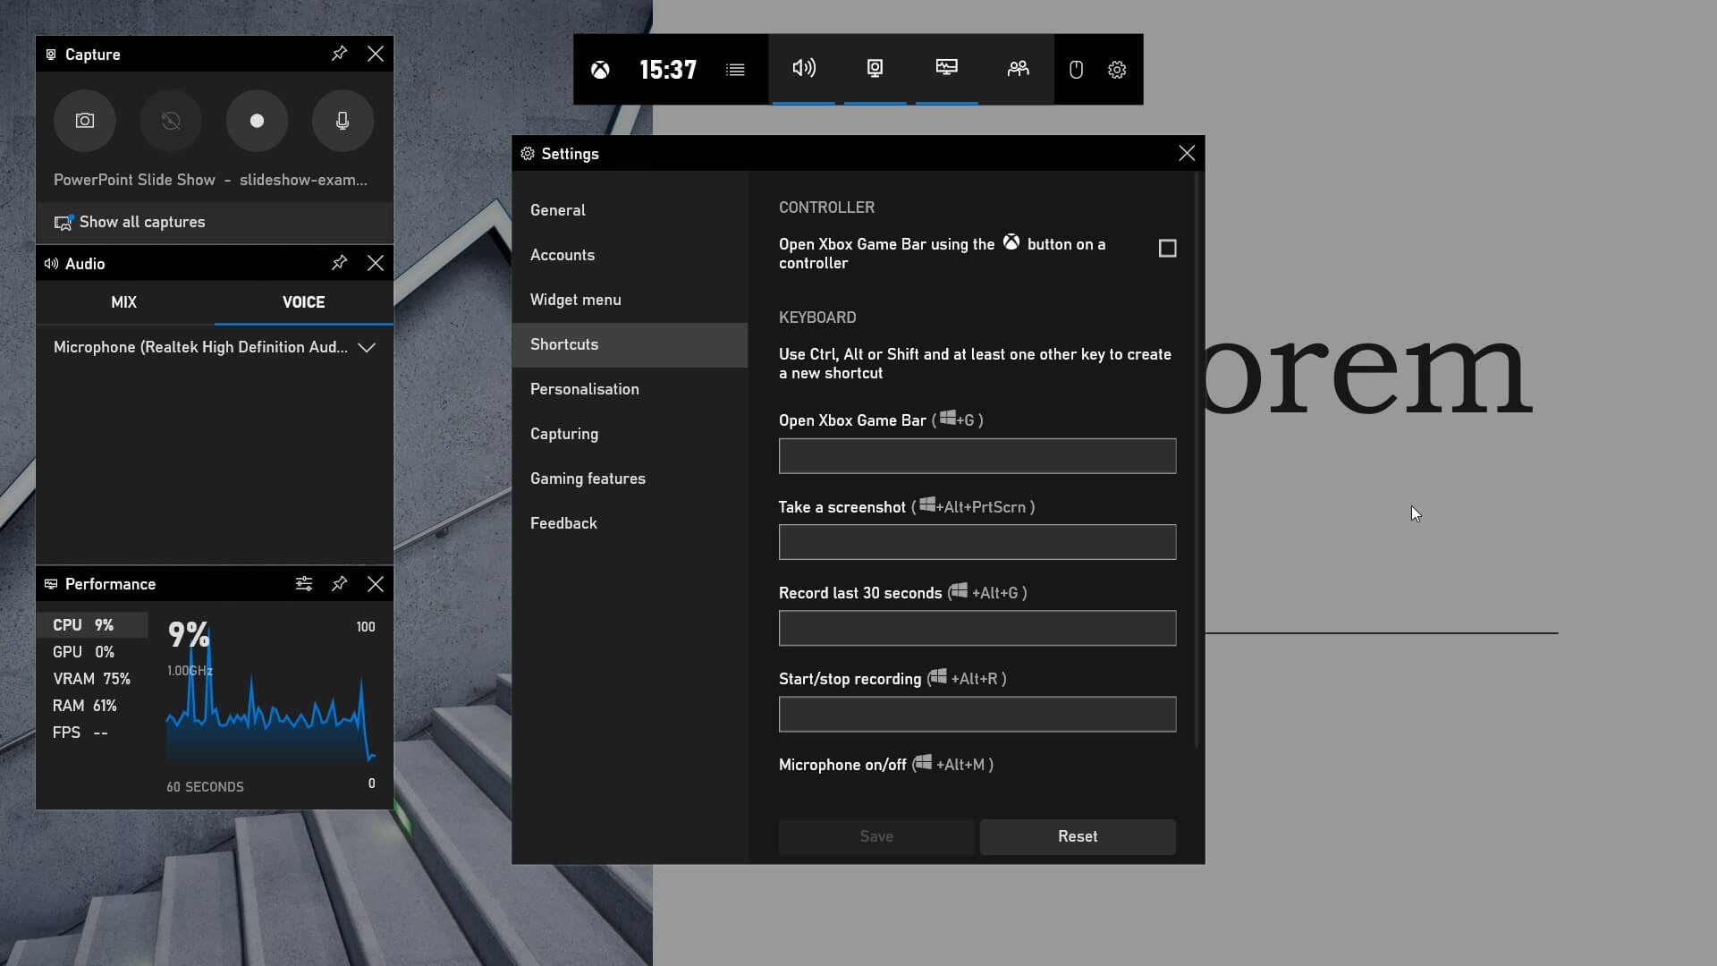Click the audio settings icon in Xbox bar

803,68
